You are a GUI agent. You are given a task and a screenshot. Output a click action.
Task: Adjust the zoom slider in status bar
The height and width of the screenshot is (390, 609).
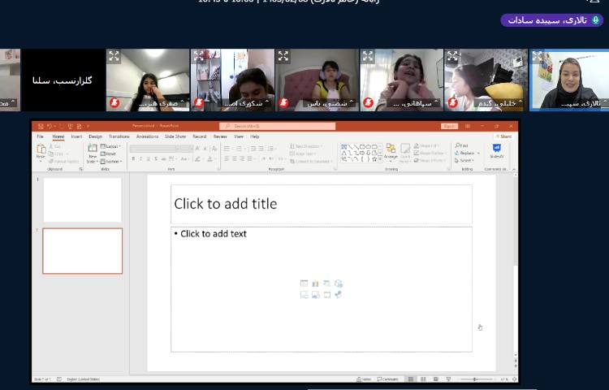click(475, 379)
